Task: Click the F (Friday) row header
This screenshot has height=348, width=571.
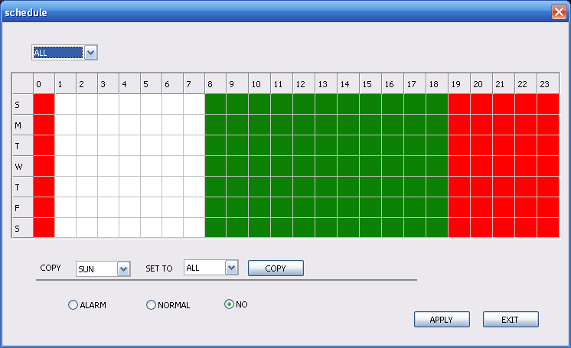Action: [x=22, y=207]
